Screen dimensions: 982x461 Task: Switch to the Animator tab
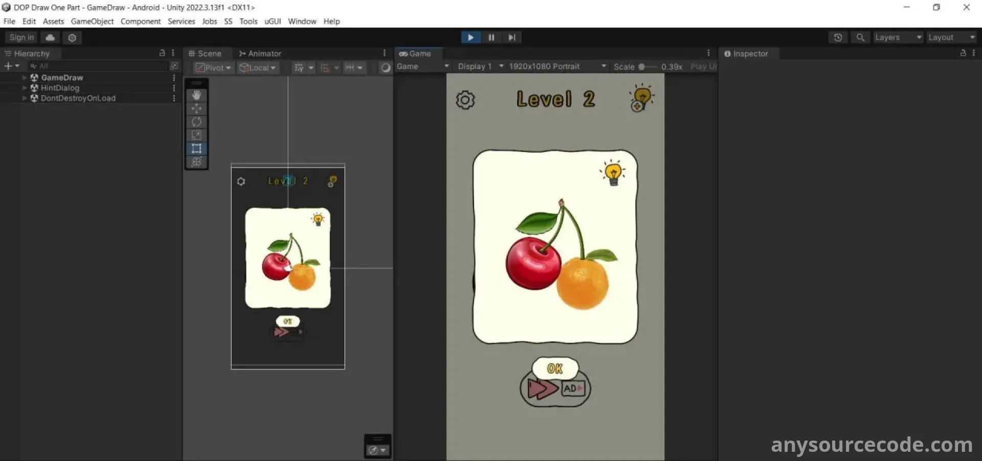260,54
